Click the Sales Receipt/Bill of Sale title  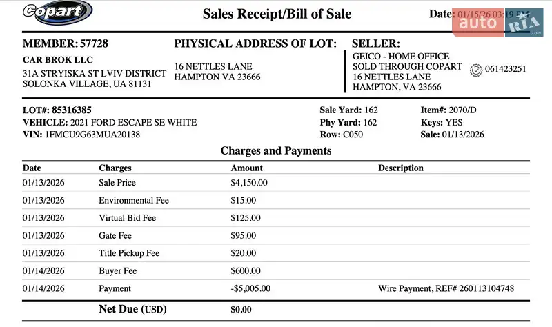click(x=277, y=14)
